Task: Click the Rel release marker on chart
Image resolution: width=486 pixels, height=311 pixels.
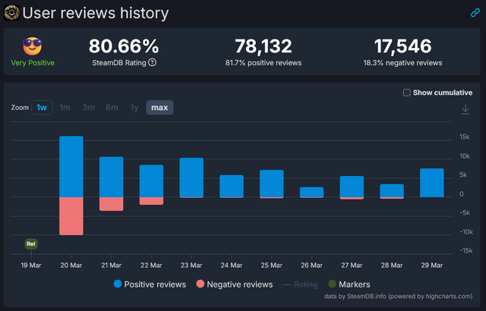Action: point(31,243)
